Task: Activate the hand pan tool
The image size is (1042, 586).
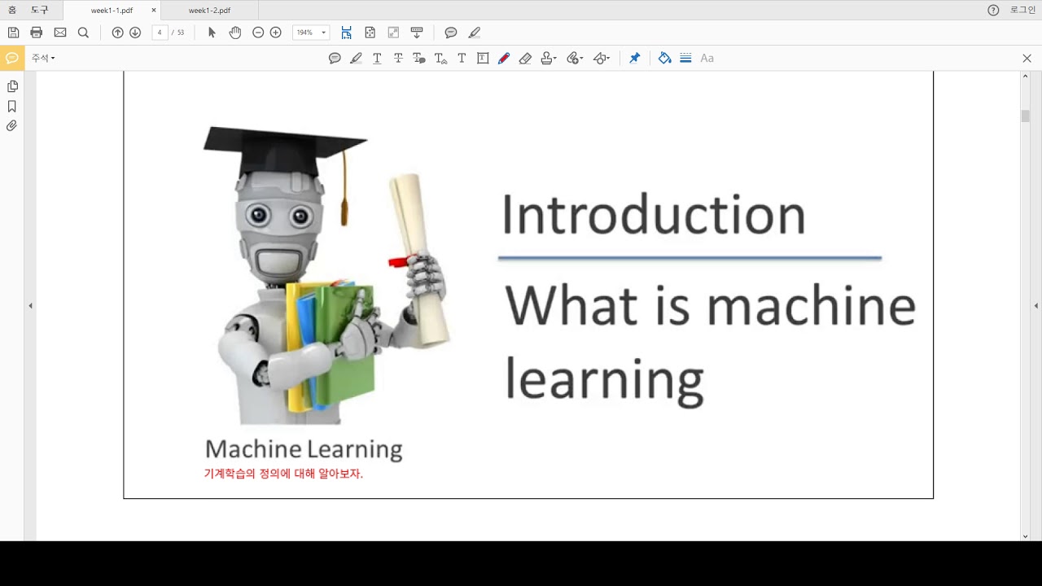Action: click(235, 33)
